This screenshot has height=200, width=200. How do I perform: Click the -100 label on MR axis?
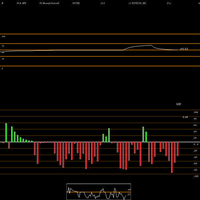(x=196, y=176)
